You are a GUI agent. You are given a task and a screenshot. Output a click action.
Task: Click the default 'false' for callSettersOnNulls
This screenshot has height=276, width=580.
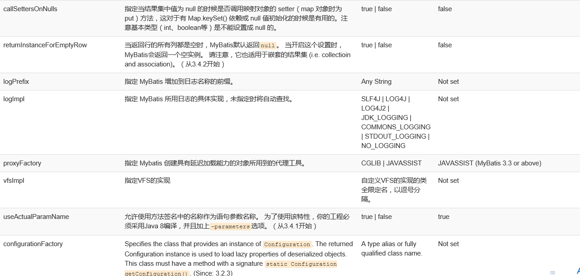(x=445, y=9)
